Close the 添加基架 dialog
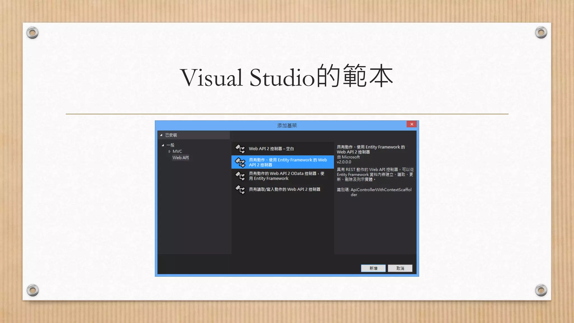This screenshot has width=574, height=323. 411,124
